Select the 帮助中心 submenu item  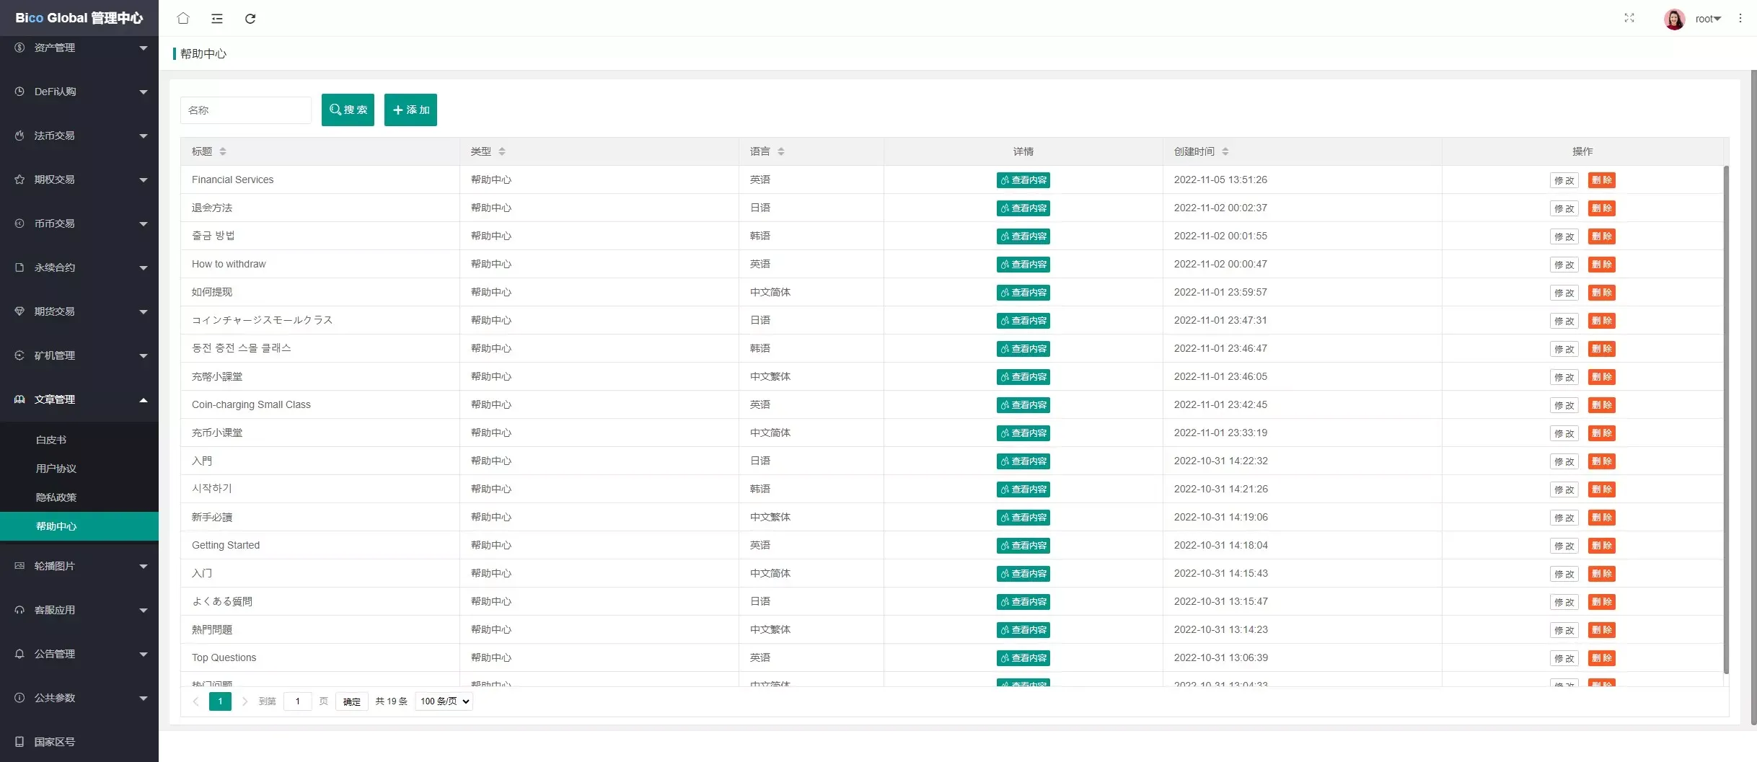tap(79, 526)
